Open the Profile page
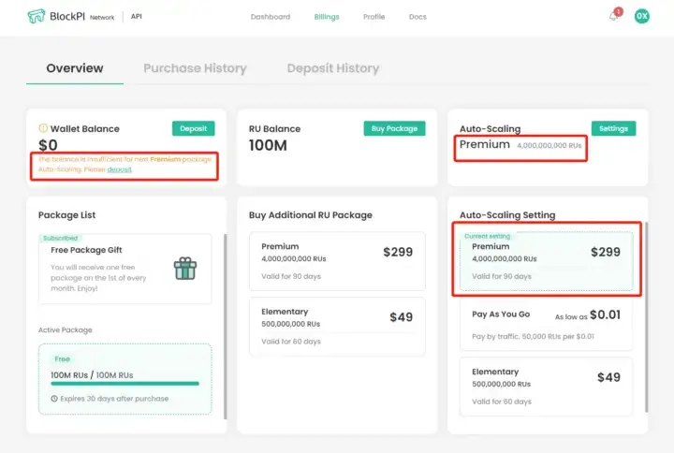 pyautogui.click(x=374, y=17)
